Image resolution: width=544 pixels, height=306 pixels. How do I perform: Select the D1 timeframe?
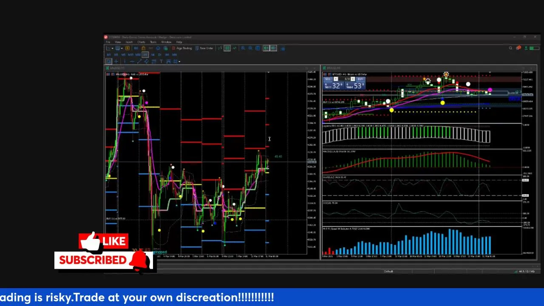tap(160, 55)
